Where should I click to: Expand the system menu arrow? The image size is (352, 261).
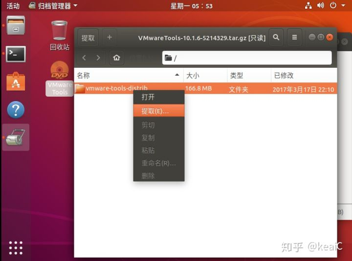(x=343, y=5)
